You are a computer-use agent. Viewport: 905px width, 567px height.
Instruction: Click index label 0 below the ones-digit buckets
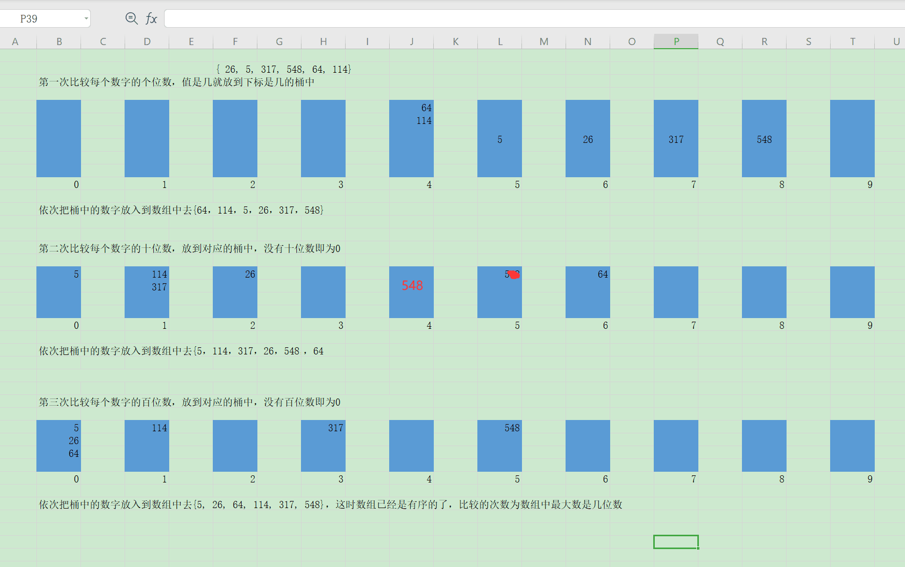pyautogui.click(x=76, y=184)
